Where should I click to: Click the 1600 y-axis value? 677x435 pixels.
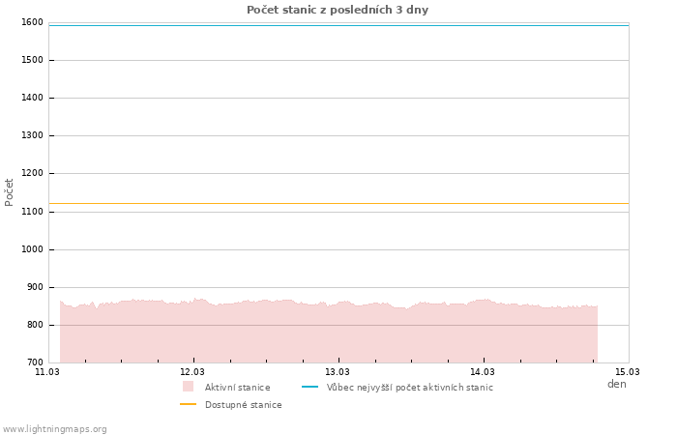pyautogui.click(x=31, y=22)
